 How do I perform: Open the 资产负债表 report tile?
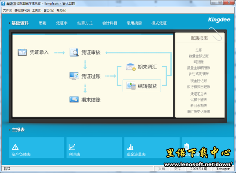(x=36, y=148)
